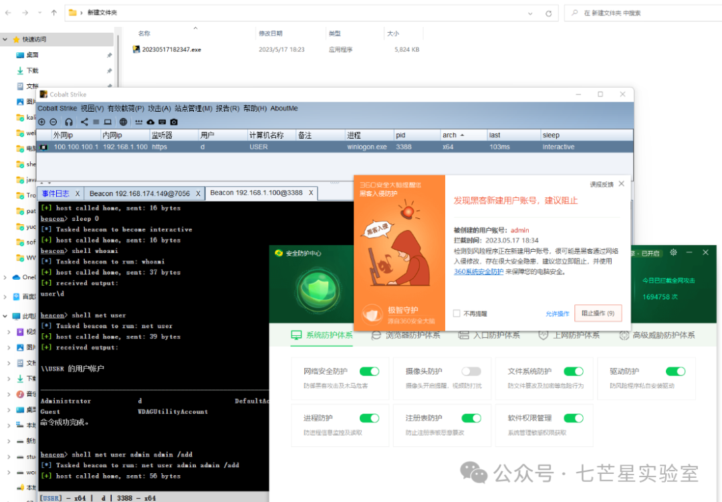722x502 pixels.
Task: Close the Beacon 192.168.174.149@7056 tab
Action: coord(198,193)
